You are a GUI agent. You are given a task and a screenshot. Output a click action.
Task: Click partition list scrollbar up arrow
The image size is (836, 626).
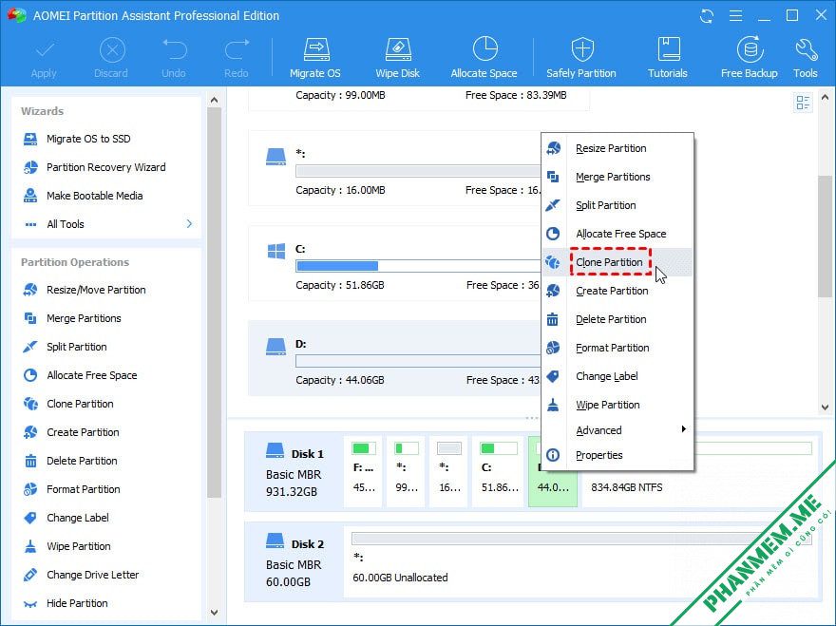(x=825, y=98)
